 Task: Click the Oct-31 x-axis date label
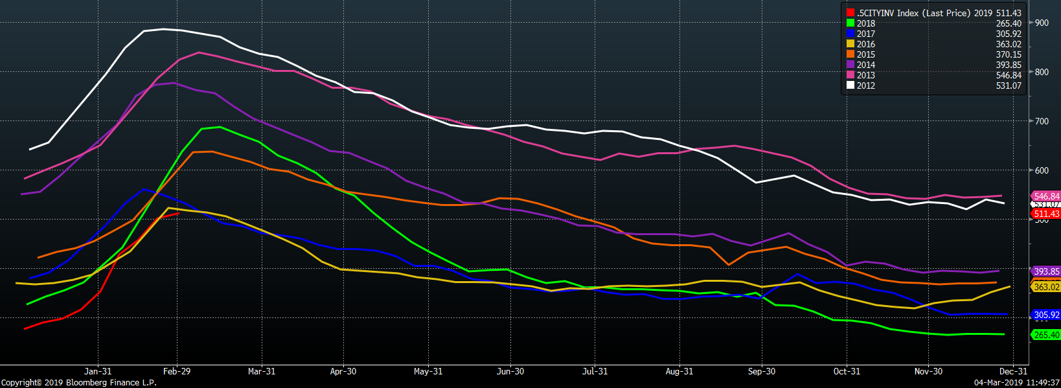pos(847,371)
